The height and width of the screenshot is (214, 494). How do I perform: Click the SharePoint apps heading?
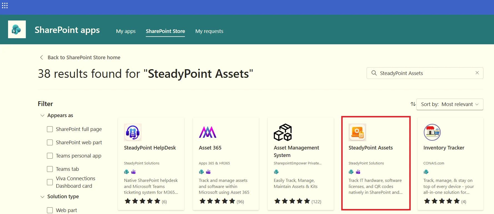pos(67,30)
